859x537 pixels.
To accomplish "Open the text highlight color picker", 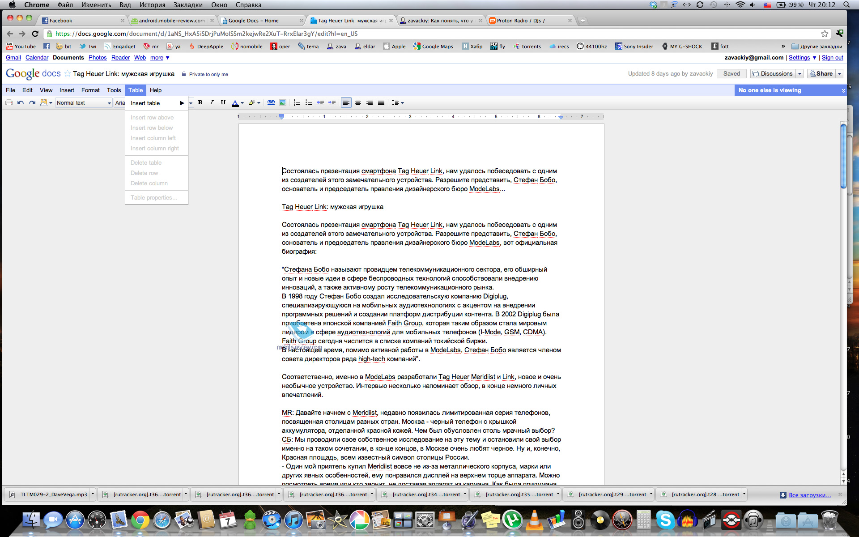I will coord(254,103).
